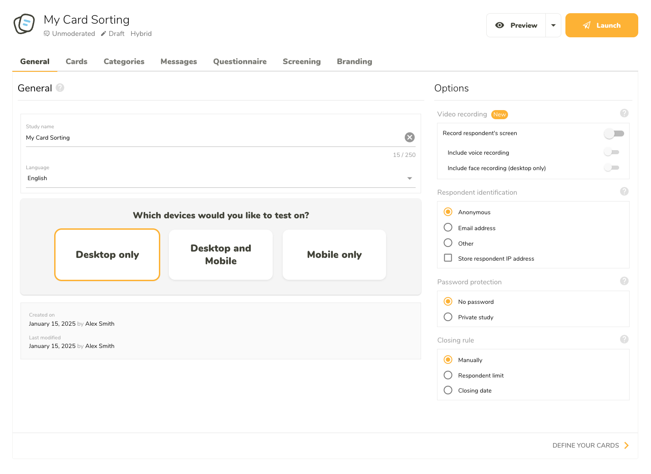The image size is (651, 474).
Task: Select No password option
Action: point(448,302)
